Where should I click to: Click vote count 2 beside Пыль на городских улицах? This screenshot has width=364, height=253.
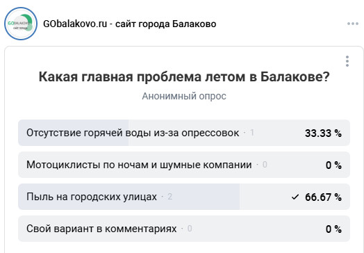pyautogui.click(x=170, y=197)
